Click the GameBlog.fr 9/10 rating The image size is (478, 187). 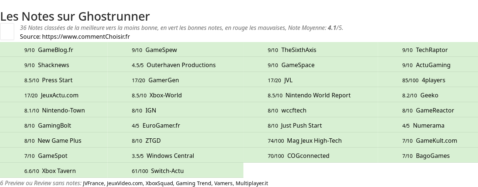(49, 50)
